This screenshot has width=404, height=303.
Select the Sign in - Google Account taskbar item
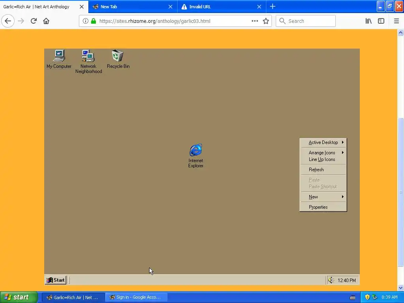pos(136,297)
